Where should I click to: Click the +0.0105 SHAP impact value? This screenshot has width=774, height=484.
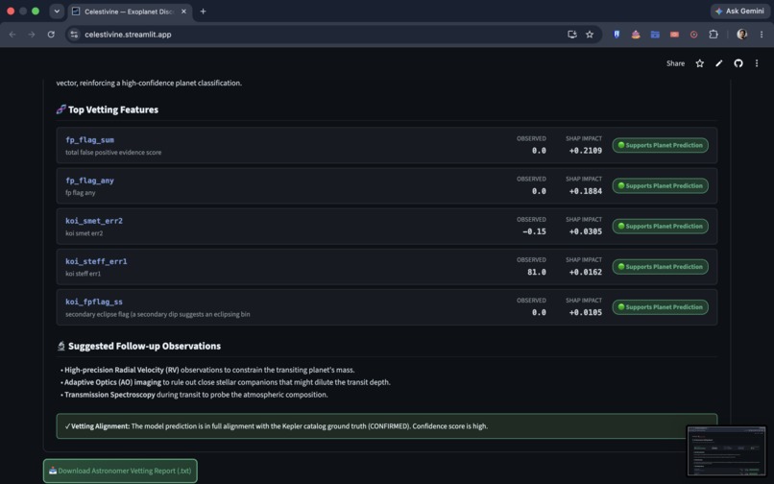[x=586, y=313]
